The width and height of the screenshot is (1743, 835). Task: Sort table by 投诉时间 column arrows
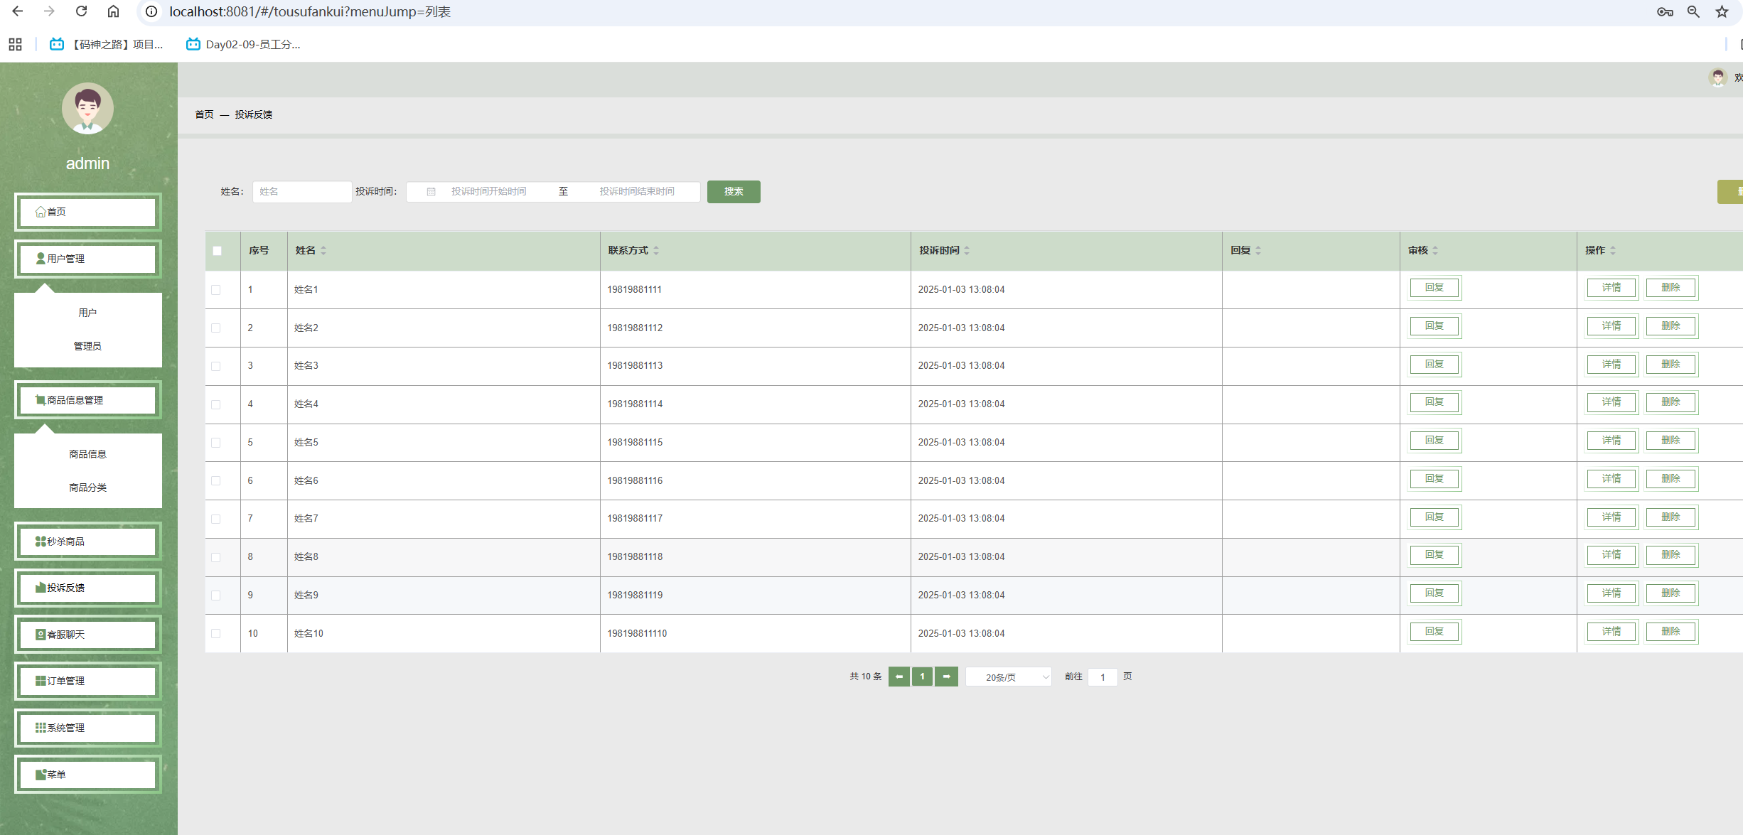coord(967,251)
